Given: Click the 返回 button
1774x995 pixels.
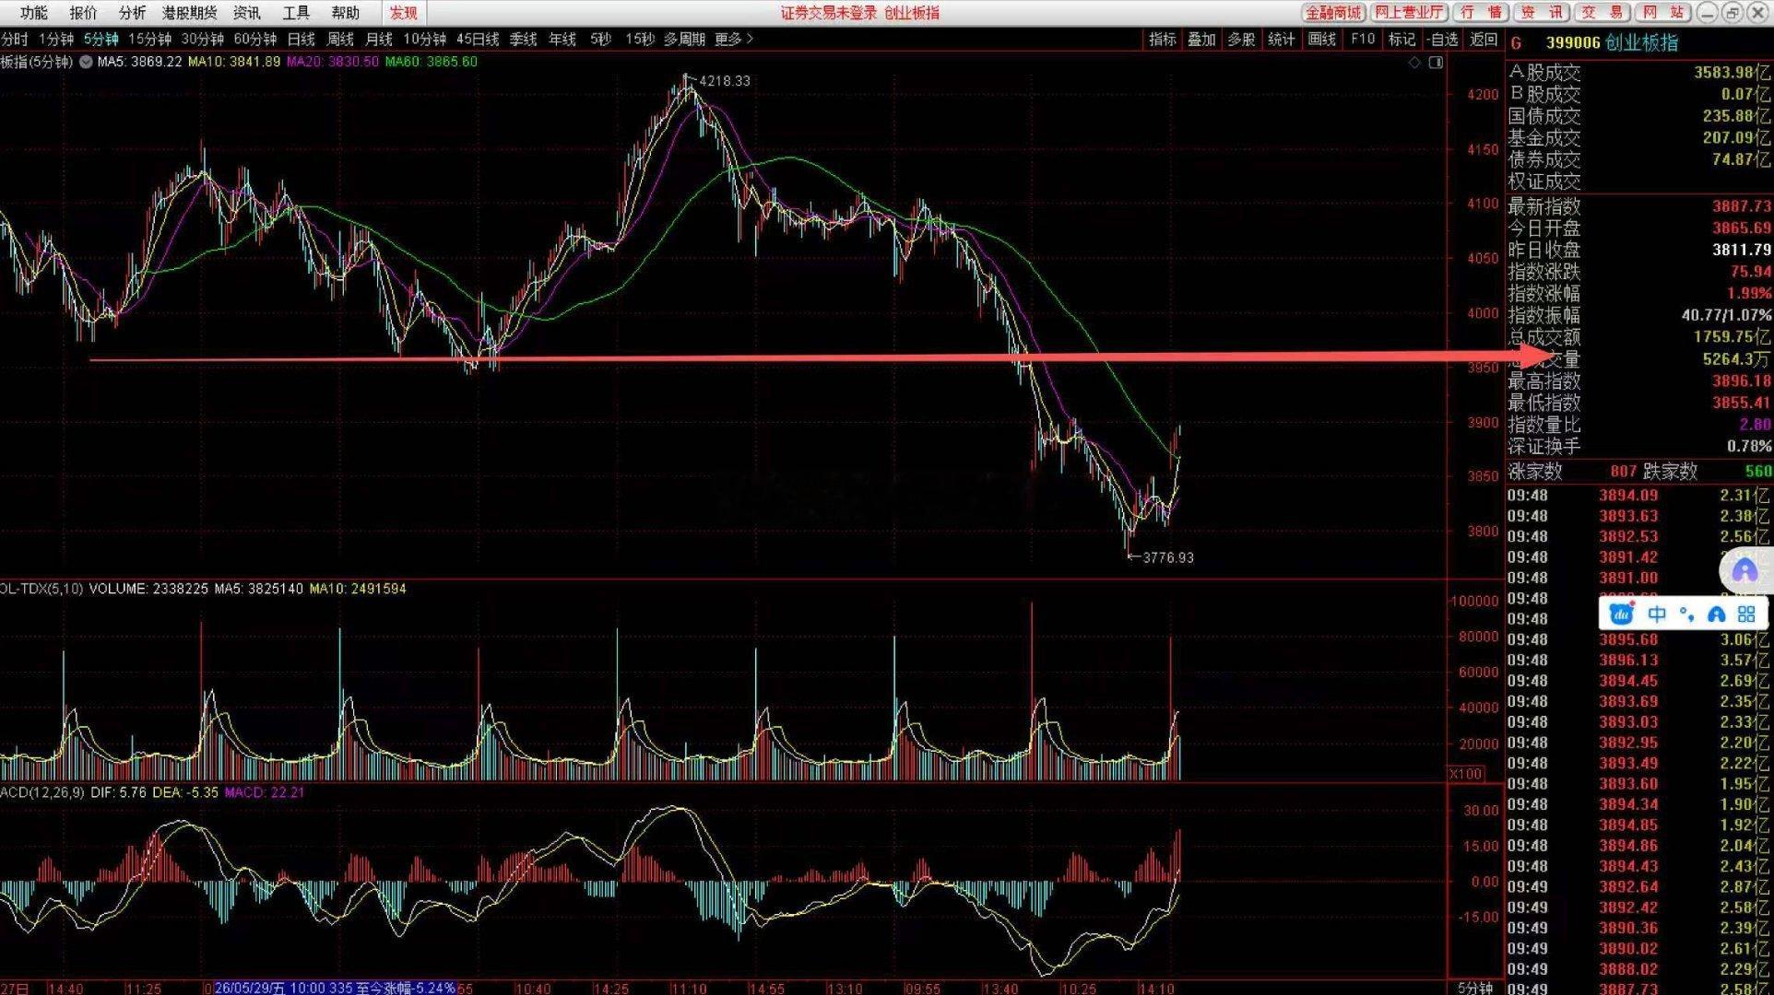Looking at the screenshot, I should point(1484,40).
